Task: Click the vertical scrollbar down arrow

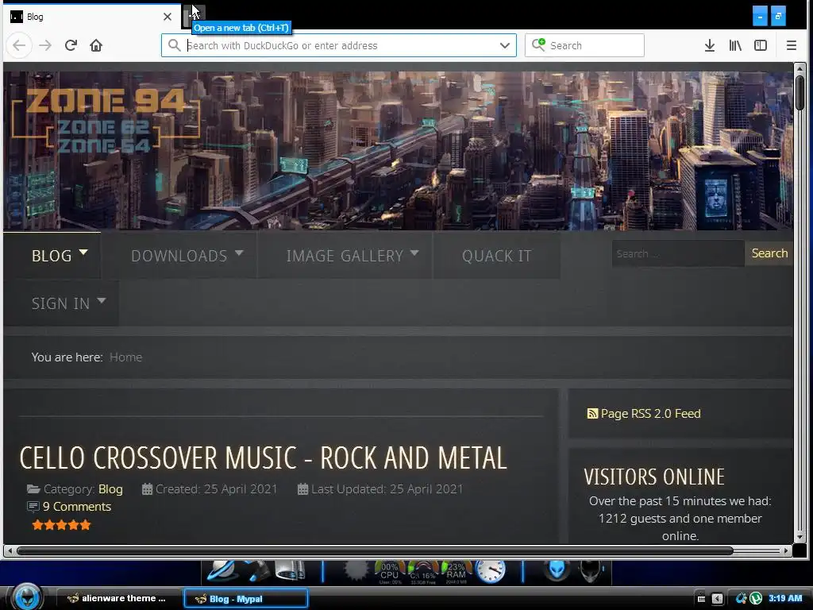Action: click(x=800, y=537)
